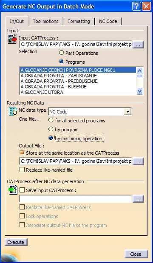Click the program list scroll-up arrow

point(139,71)
